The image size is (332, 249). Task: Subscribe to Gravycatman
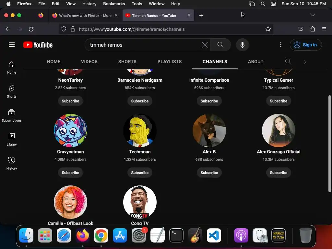[70, 172]
